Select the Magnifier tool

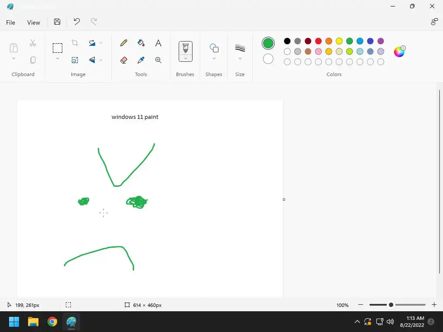[158, 60]
